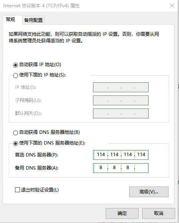Cancel the dialog with 取消
This screenshot has height=223, width=179.
pyautogui.click(x=159, y=213)
